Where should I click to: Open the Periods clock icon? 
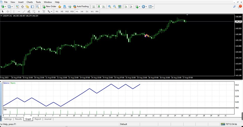pos(143,7)
